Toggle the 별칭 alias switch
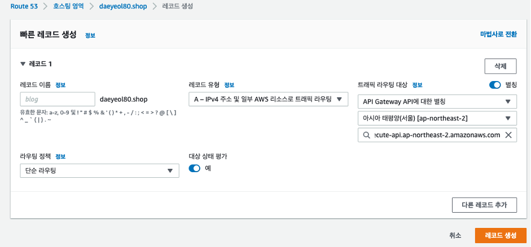 495,85
